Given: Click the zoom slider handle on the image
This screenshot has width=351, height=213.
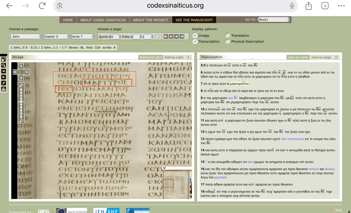Looking at the screenshot, I should click(21, 102).
